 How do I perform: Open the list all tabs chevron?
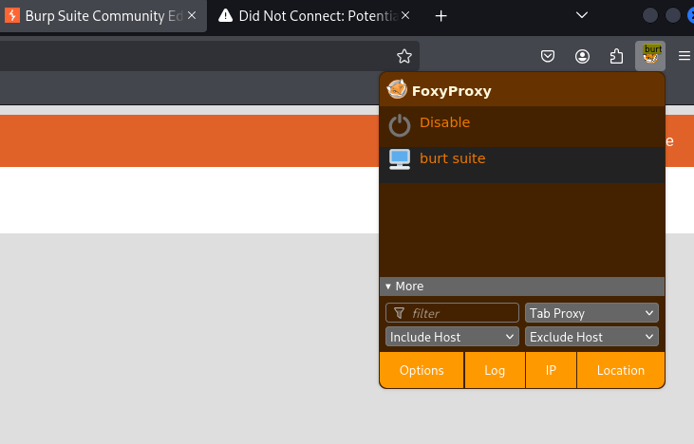[x=582, y=15]
